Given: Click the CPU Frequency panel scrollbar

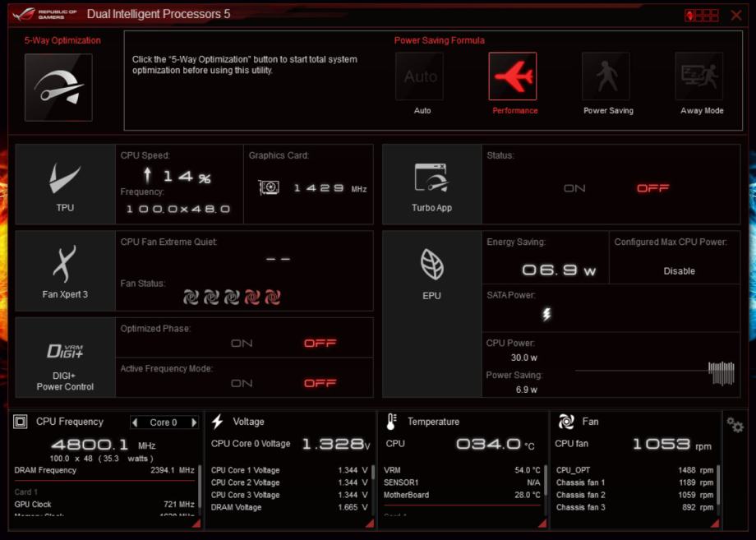Looking at the screenshot, I should pyautogui.click(x=200, y=485).
